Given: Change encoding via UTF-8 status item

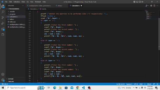Looking at the screenshot, I should click(136, 84).
